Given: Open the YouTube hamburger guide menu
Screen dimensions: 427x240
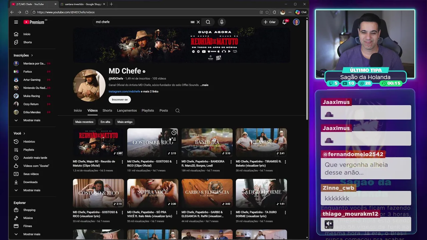Looking at the screenshot, I should click(16, 22).
